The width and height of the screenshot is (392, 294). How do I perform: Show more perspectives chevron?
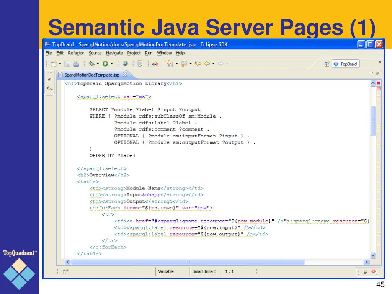(x=380, y=62)
